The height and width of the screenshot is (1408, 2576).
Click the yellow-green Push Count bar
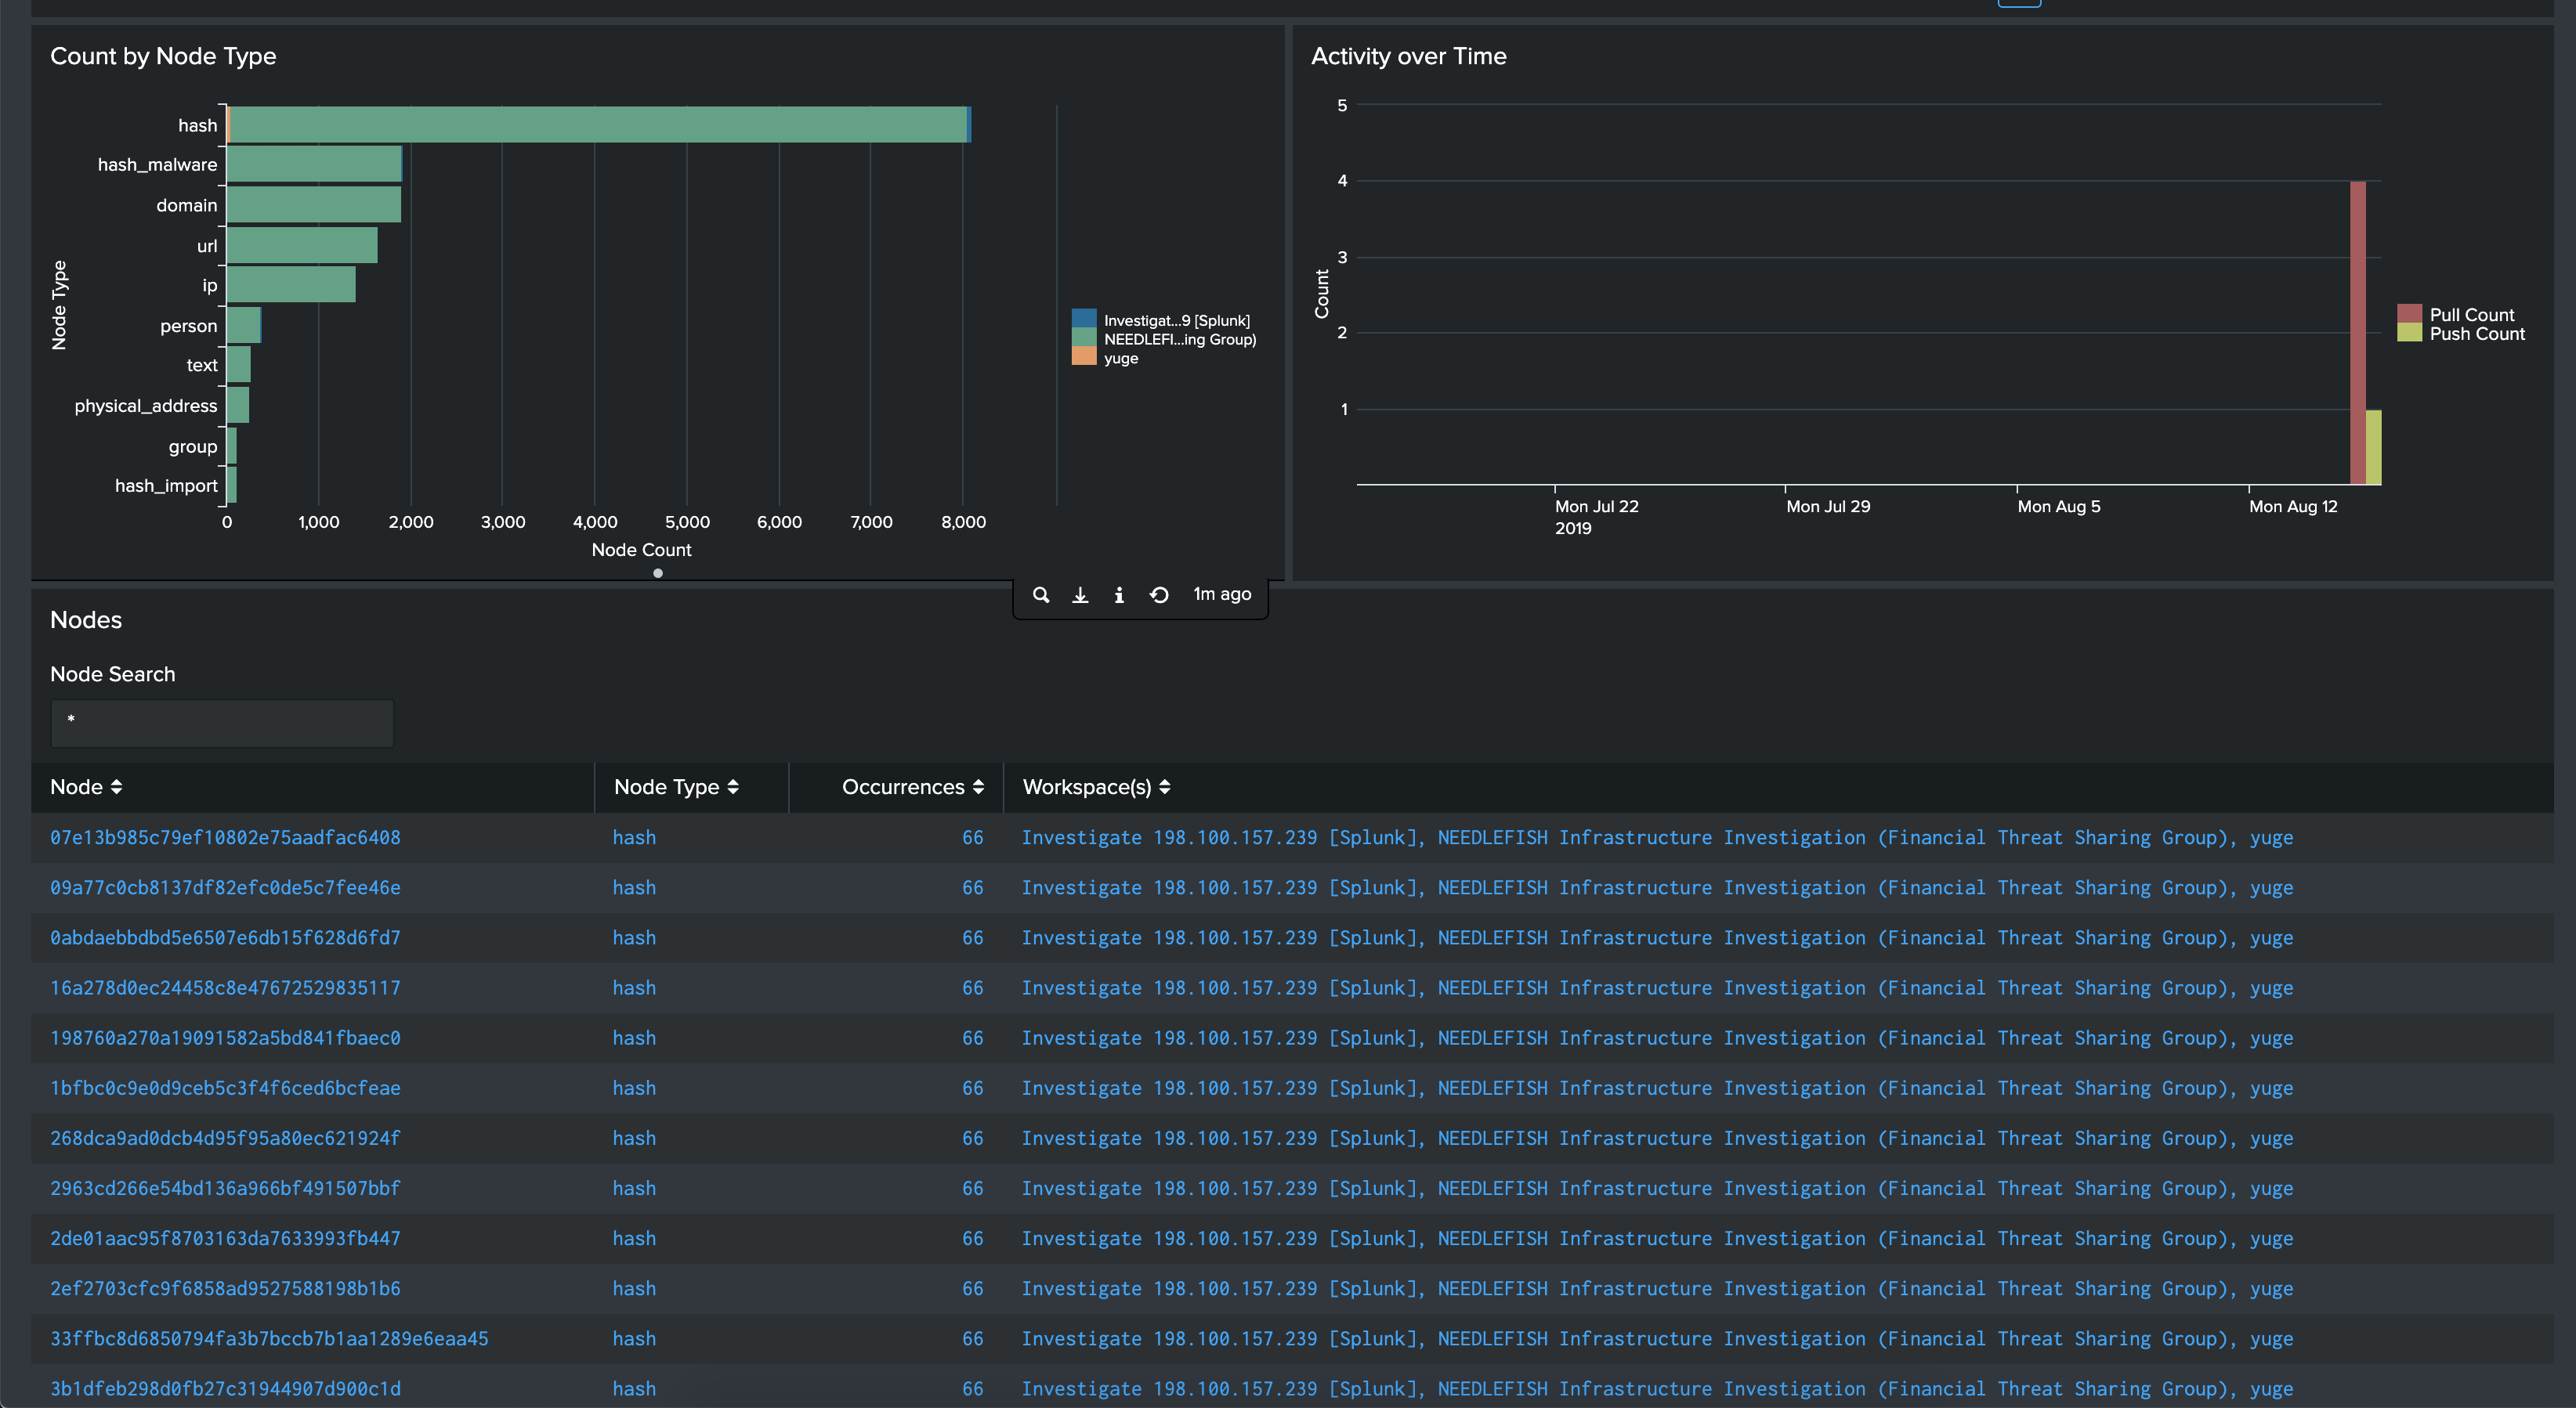[2373, 446]
